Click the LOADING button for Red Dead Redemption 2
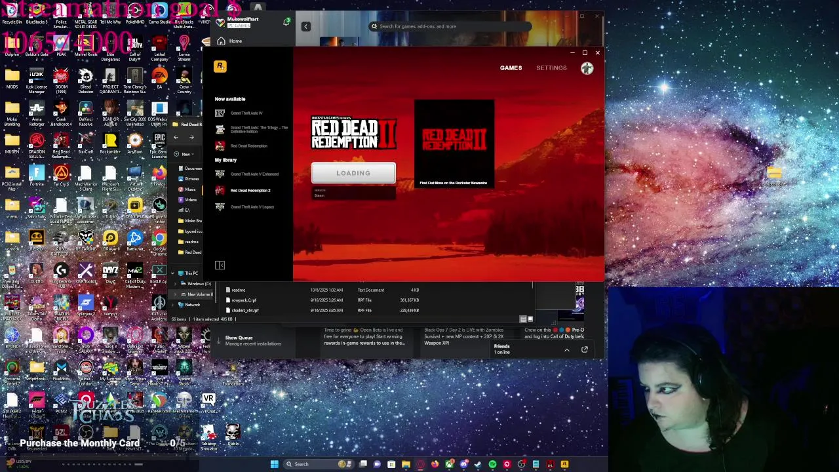 [353, 173]
